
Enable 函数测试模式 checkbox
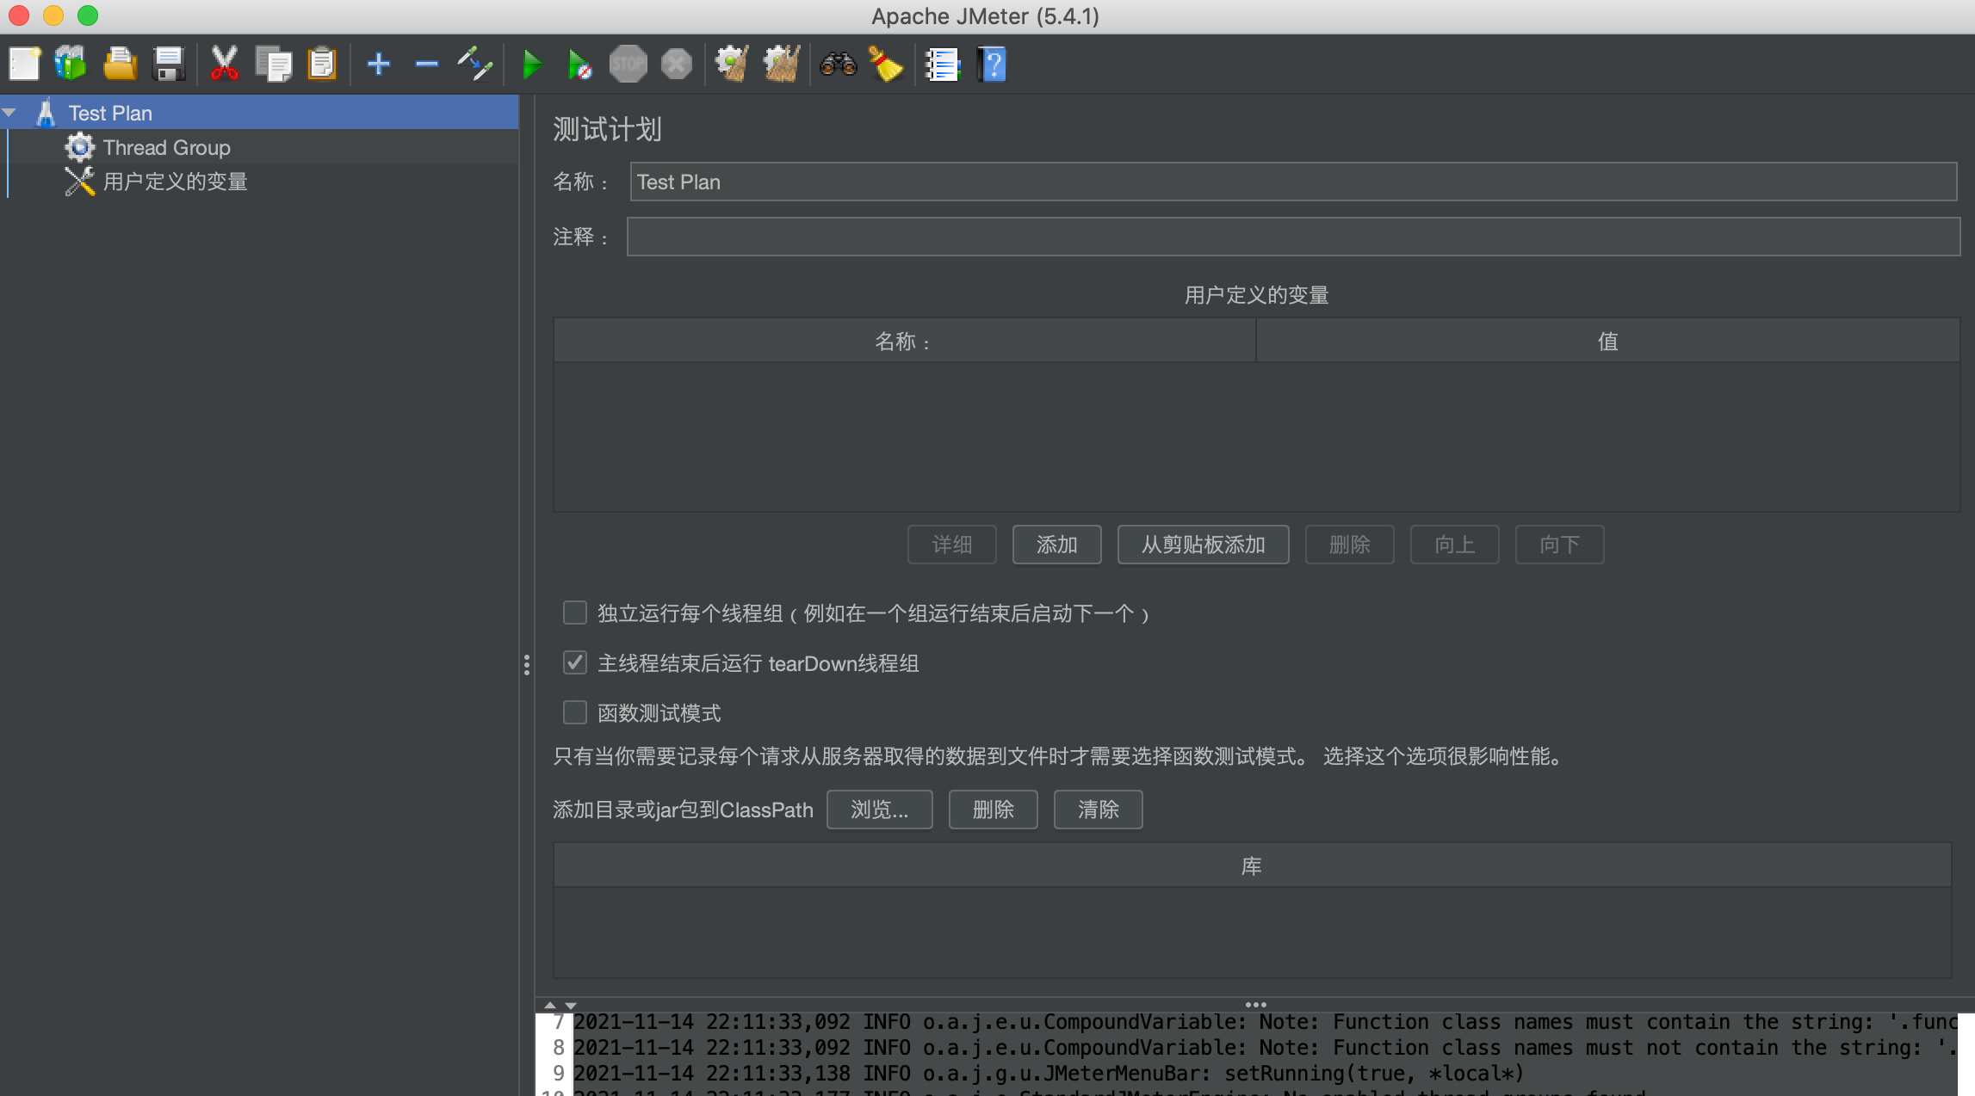(574, 712)
